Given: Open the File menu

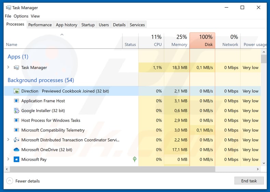Looking at the screenshot, I should point(8,16).
